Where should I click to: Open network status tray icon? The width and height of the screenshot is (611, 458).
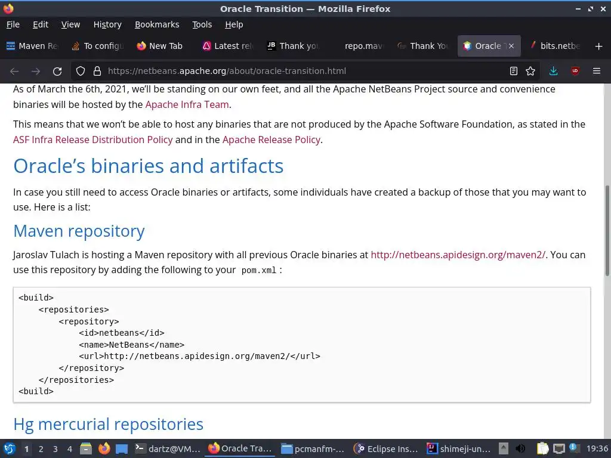coord(558,448)
